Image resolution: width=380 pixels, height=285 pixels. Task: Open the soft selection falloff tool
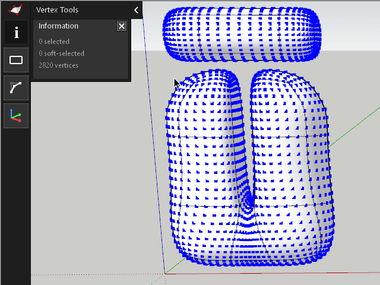click(16, 88)
